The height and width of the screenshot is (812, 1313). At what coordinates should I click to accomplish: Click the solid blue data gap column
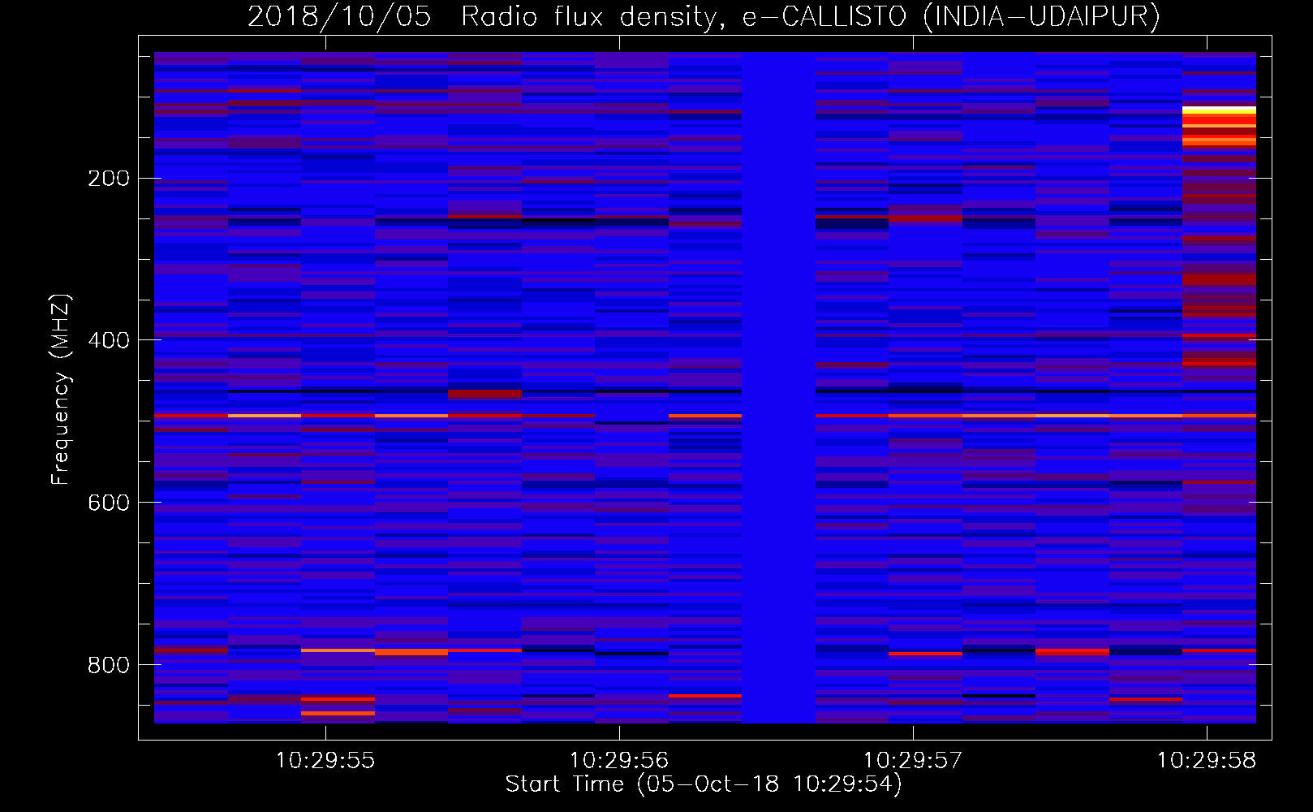coord(778,387)
